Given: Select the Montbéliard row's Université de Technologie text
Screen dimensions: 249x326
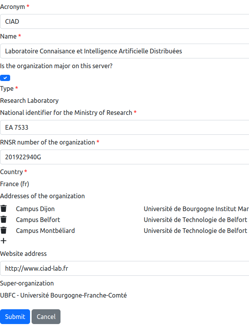Looking at the screenshot, I should tap(196, 231).
